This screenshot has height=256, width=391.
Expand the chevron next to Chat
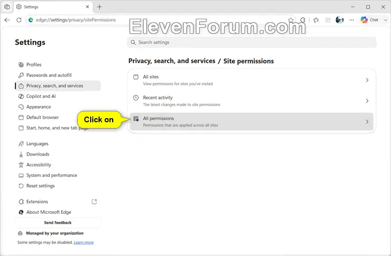coord(385,20)
